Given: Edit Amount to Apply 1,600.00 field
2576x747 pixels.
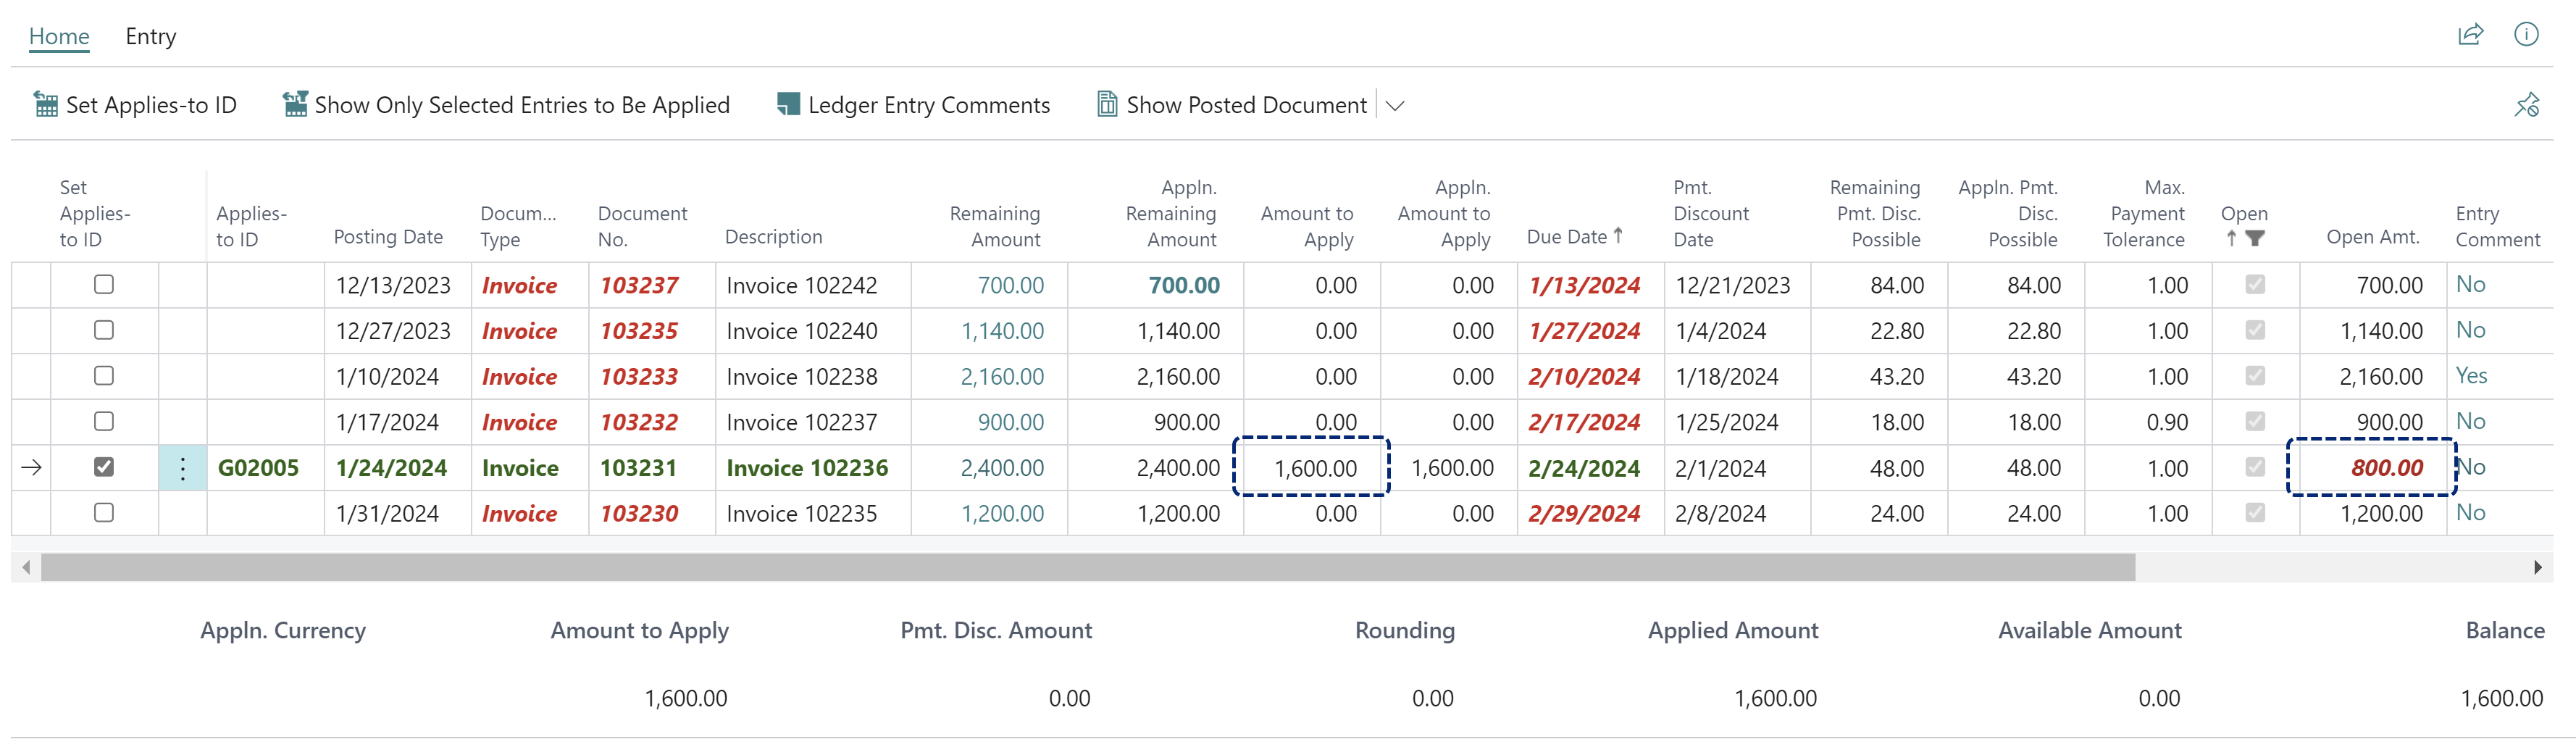Looking at the screenshot, I should (x=1311, y=467).
